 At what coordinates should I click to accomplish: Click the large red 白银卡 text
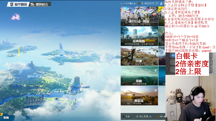pyautogui.click(x=187, y=56)
